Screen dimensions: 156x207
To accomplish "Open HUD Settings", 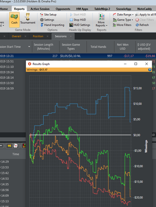I will 80,25.
